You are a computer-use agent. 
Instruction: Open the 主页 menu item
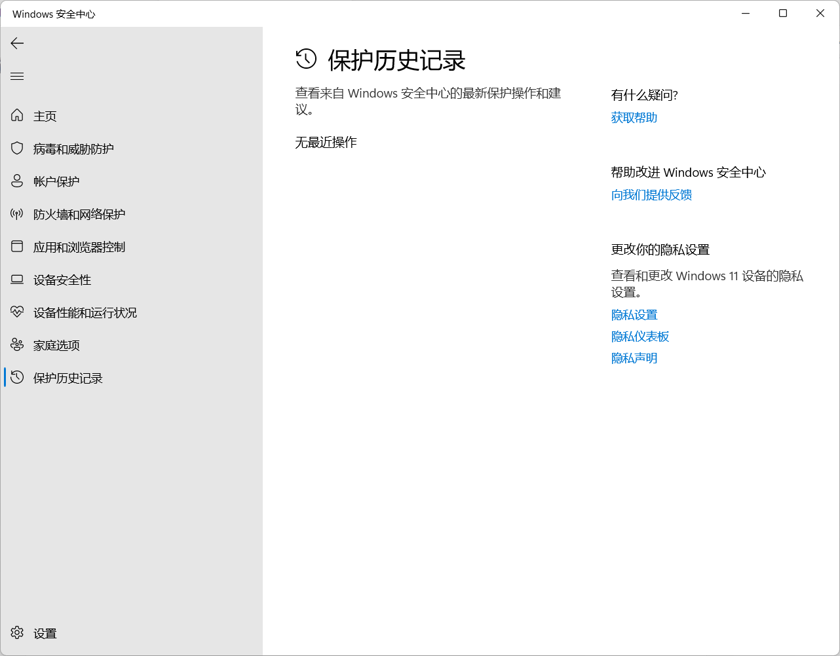(x=131, y=116)
